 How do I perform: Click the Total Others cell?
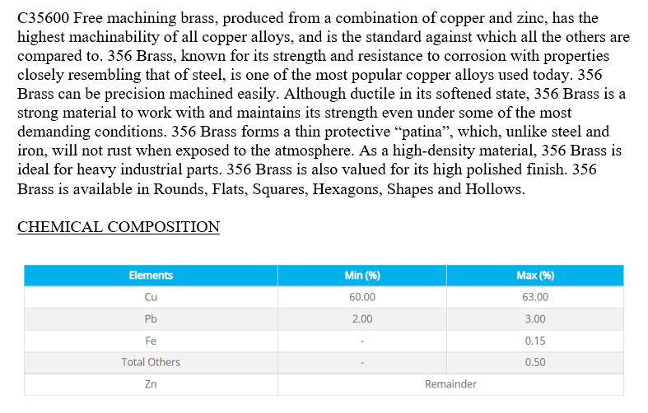point(151,362)
